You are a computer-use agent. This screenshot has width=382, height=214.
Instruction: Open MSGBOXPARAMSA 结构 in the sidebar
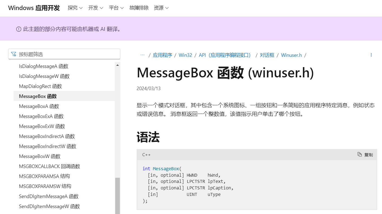coord(44,176)
